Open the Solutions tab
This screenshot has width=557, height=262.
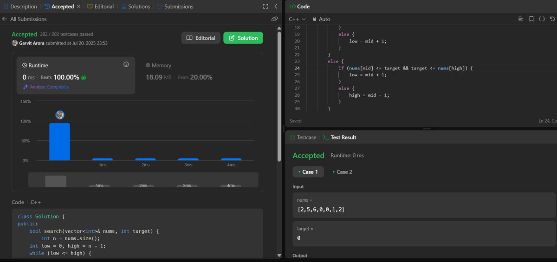135,6
